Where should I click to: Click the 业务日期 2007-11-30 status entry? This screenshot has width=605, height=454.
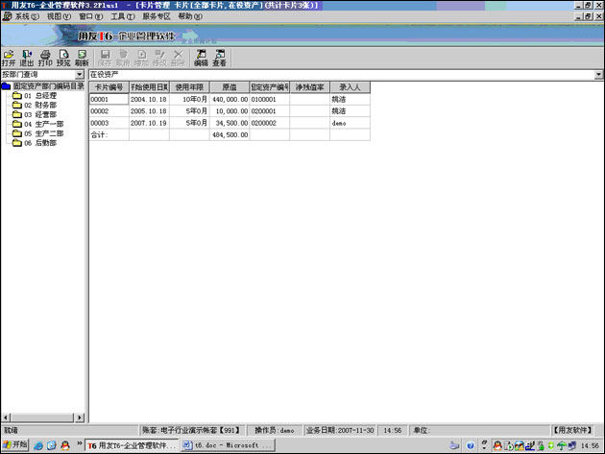tap(340, 430)
